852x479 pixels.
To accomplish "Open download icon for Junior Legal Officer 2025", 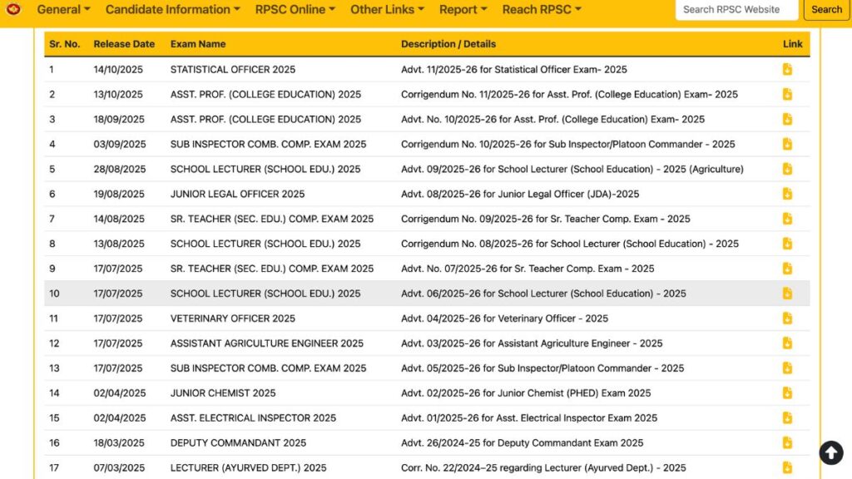I will [787, 194].
